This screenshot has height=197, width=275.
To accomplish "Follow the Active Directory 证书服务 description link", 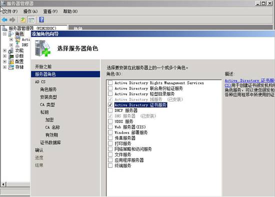I will pyautogui.click(x=249, y=83).
